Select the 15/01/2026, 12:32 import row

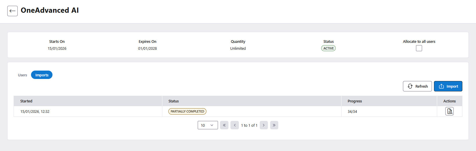click(35, 111)
